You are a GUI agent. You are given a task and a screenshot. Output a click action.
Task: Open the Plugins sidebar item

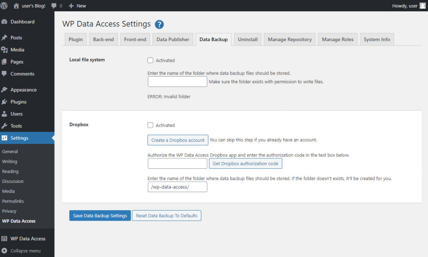pyautogui.click(x=18, y=102)
